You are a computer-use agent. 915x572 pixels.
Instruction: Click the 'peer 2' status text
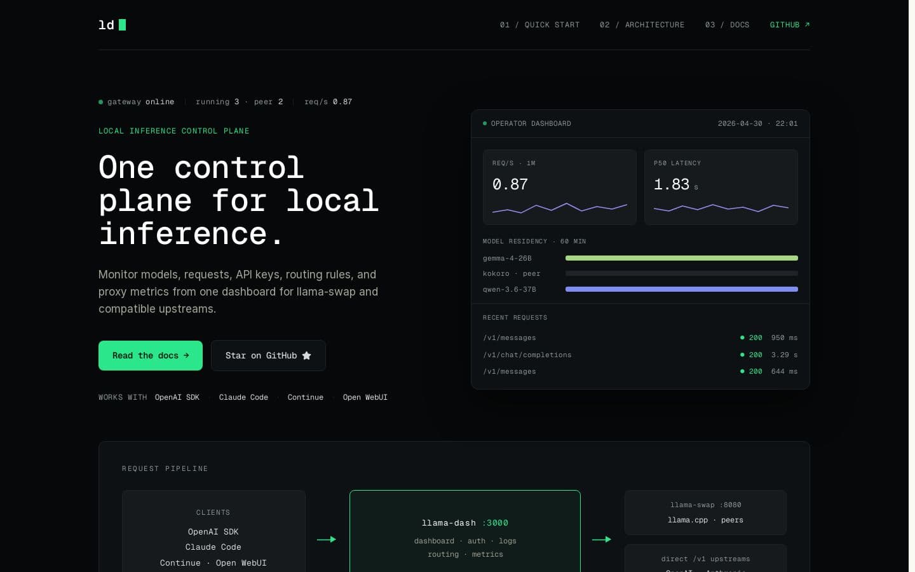click(268, 102)
